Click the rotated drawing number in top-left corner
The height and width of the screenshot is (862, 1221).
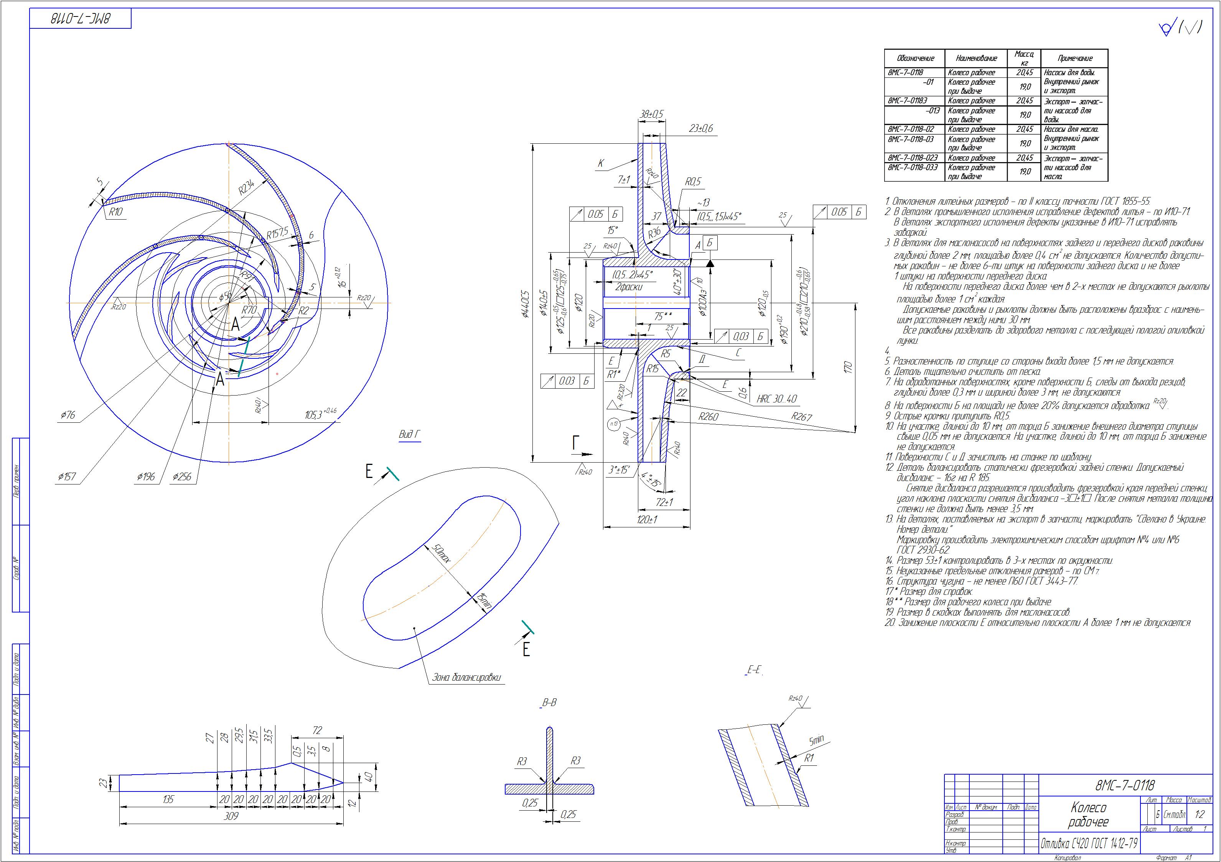click(x=80, y=19)
